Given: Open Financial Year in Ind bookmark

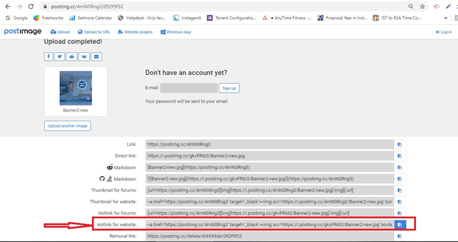Looking at the screenshot, I should tap(342, 18).
